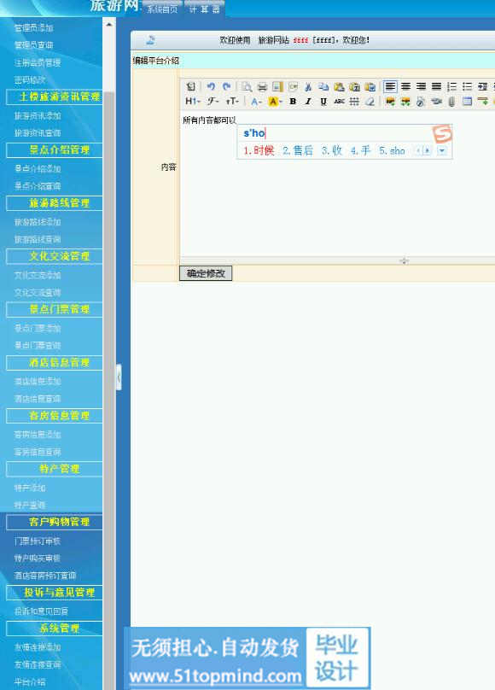
Task: Open 平台介绍 in sidebar menu
Action: tap(30, 681)
